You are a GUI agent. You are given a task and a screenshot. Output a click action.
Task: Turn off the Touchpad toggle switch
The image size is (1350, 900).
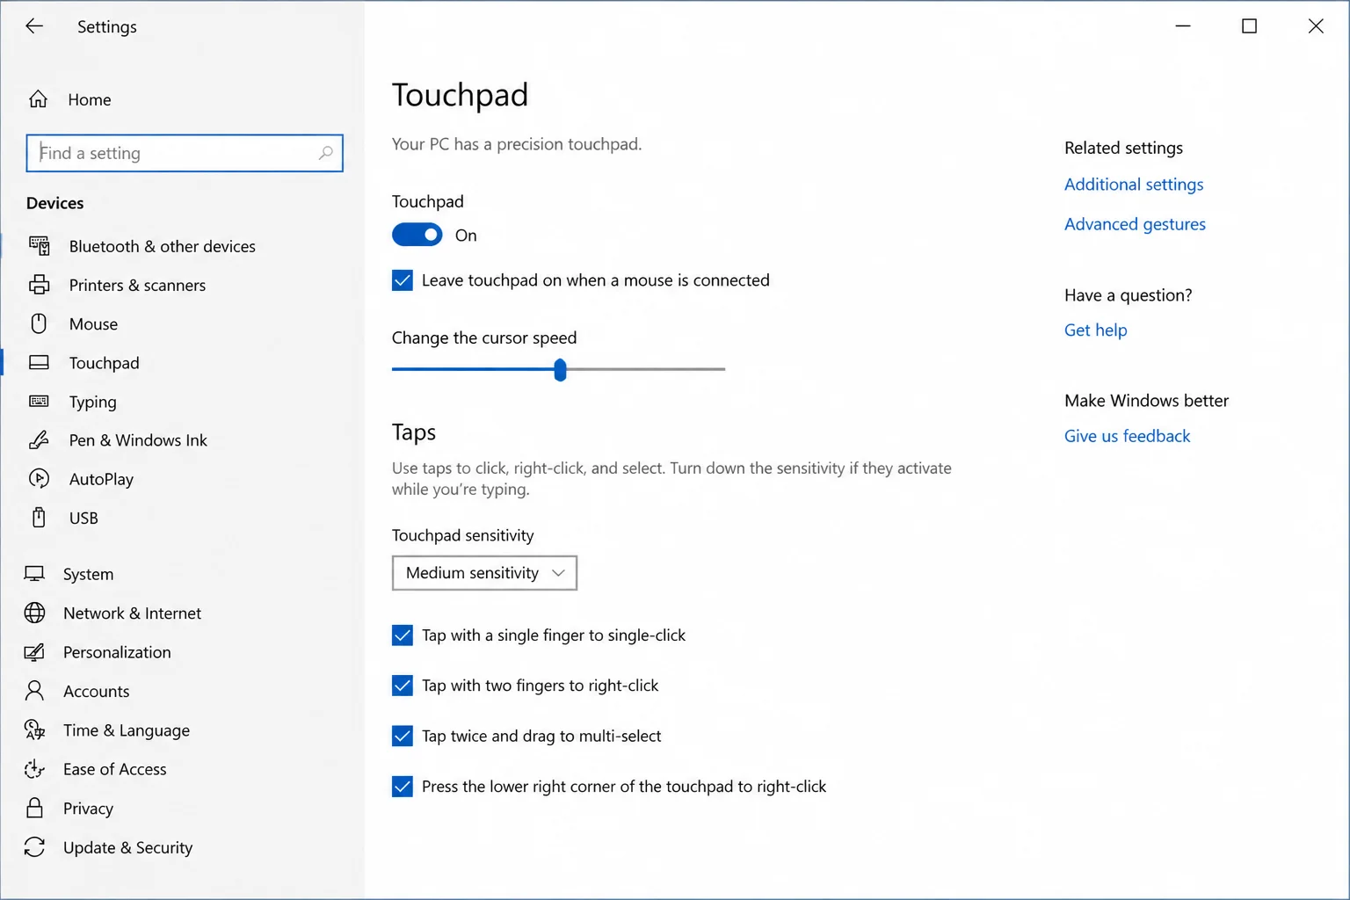417,235
